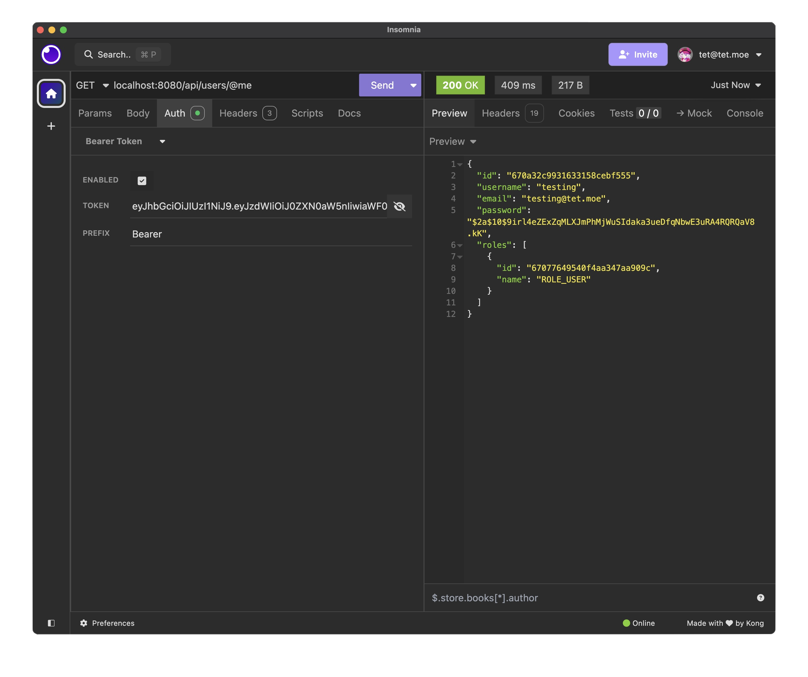Open Preferences via the gear icon
Viewport: 808px width, 677px height.
click(84, 623)
